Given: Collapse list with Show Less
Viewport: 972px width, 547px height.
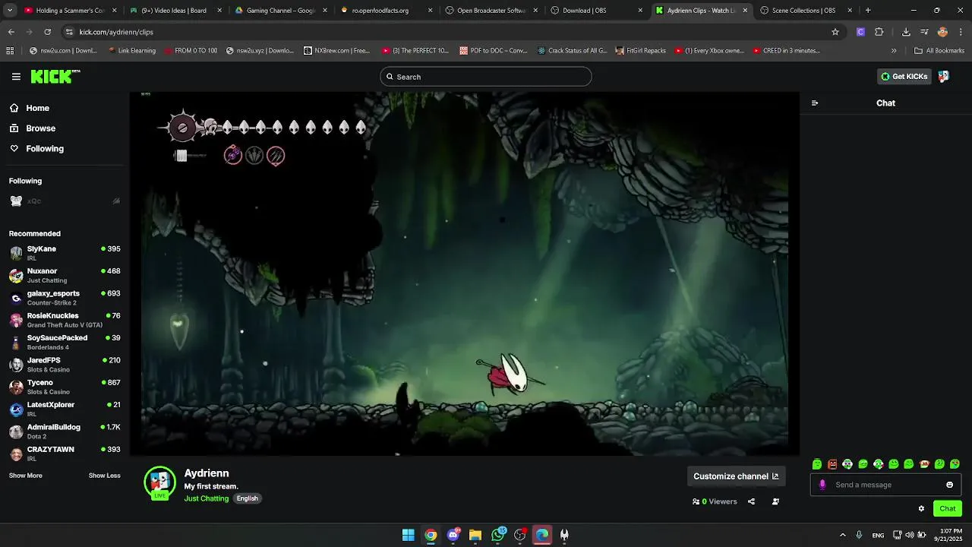Looking at the screenshot, I should (104, 476).
